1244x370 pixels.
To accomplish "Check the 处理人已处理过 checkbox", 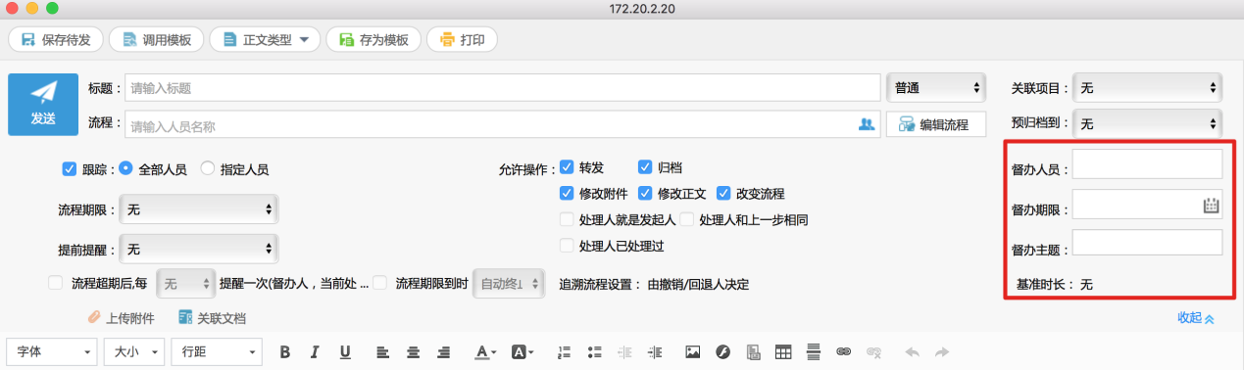I will pyautogui.click(x=567, y=246).
